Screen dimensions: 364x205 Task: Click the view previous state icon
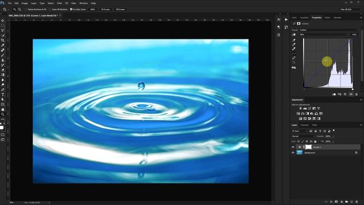click(340, 94)
